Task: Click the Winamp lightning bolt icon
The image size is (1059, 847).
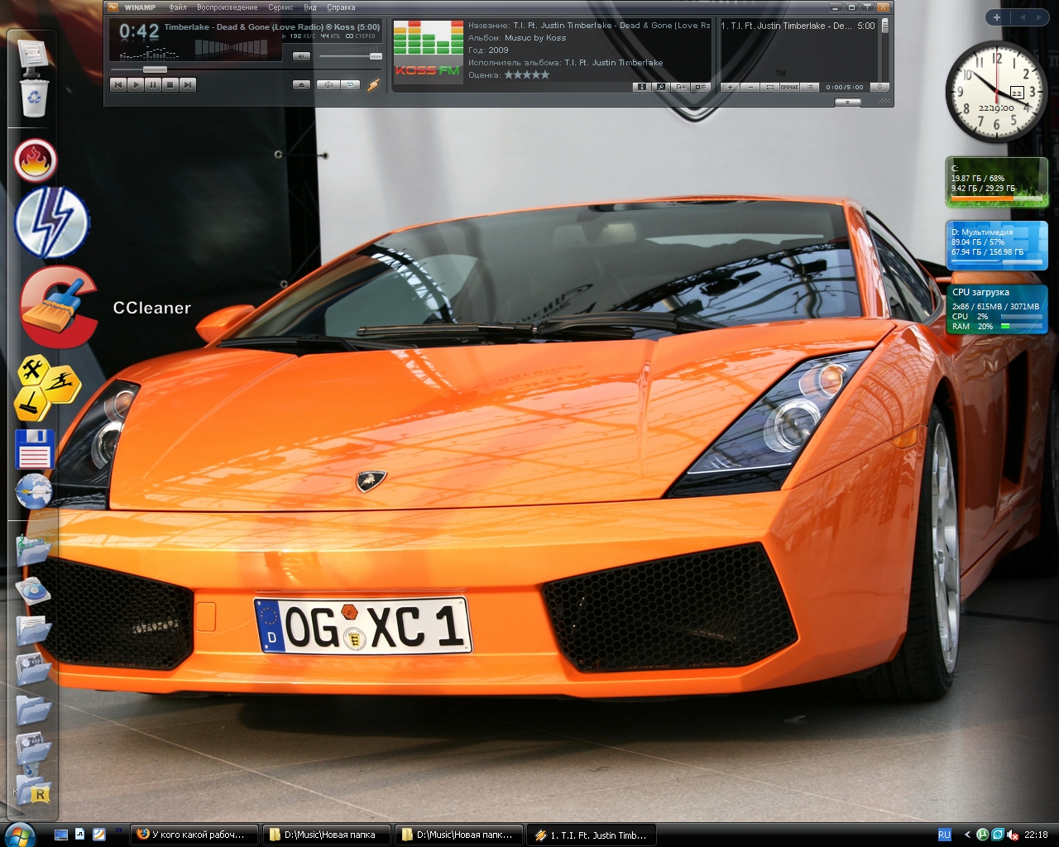Action: click(x=374, y=84)
